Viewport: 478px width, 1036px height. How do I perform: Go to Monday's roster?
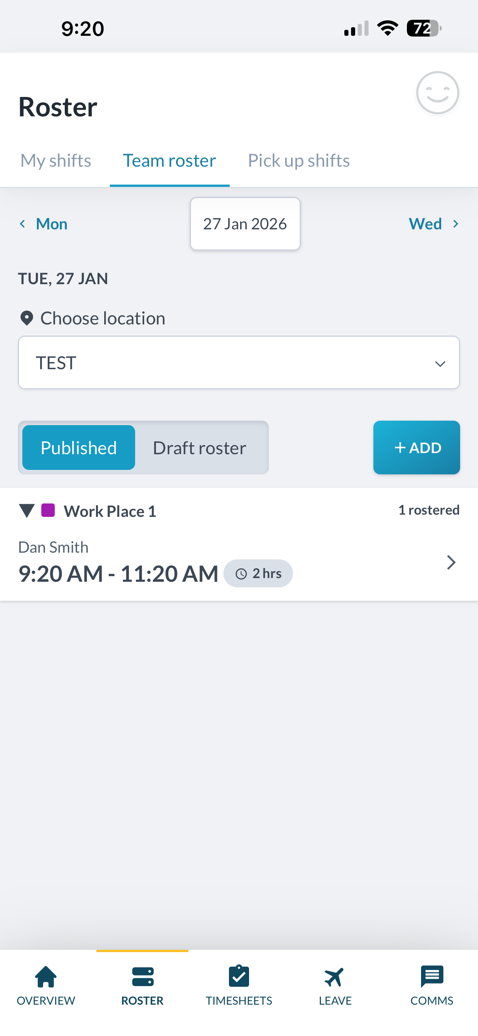click(43, 224)
